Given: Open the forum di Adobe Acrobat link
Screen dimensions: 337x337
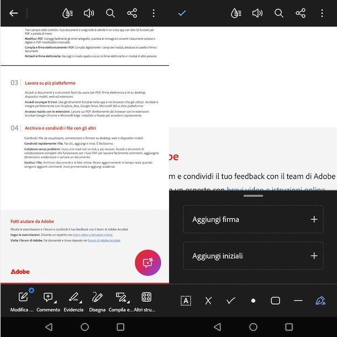Looking at the screenshot, I should [x=104, y=240].
